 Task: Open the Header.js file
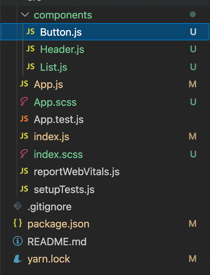pyautogui.click(x=62, y=50)
